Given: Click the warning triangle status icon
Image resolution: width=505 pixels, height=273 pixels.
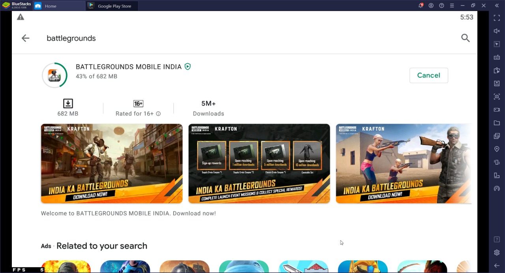Looking at the screenshot, I should click(21, 17).
